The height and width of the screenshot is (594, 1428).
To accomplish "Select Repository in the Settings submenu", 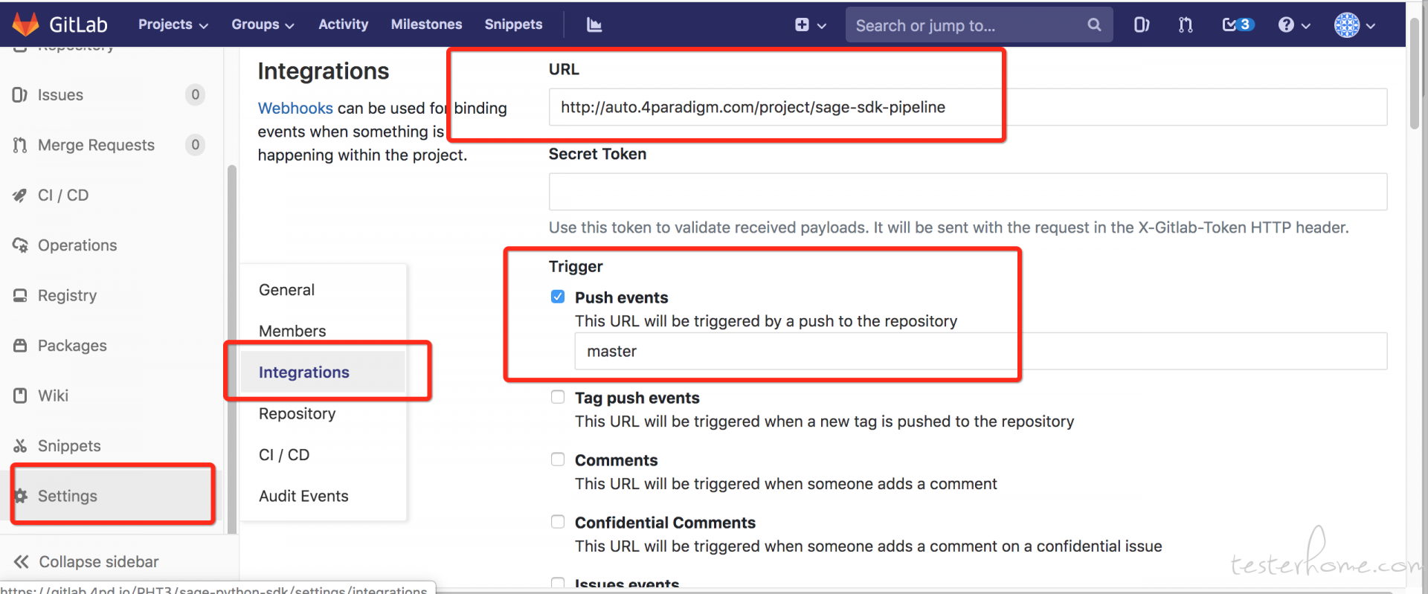I will tap(297, 413).
